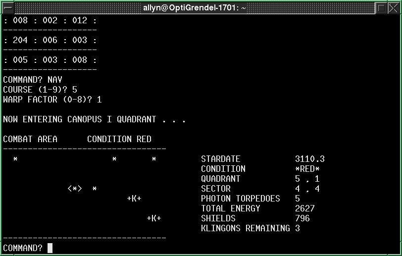The height and width of the screenshot is (256, 402).
Task: Close the terminal window
Action: point(394,7)
